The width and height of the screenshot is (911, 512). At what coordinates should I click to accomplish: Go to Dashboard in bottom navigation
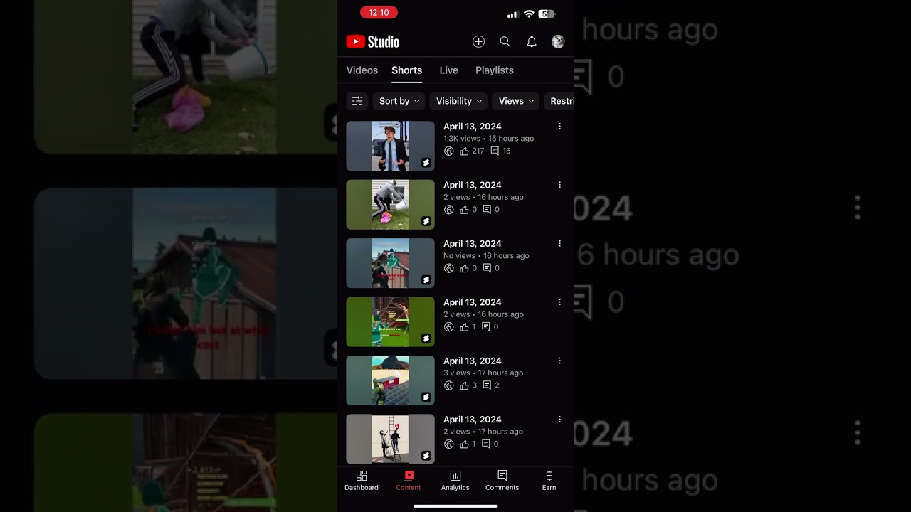click(362, 481)
